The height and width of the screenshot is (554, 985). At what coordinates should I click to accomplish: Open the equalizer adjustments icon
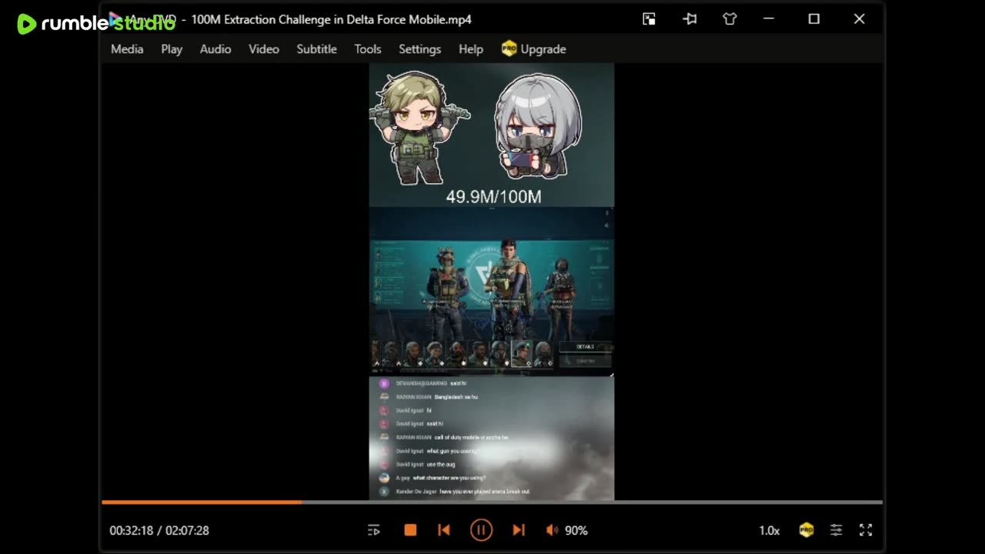836,530
